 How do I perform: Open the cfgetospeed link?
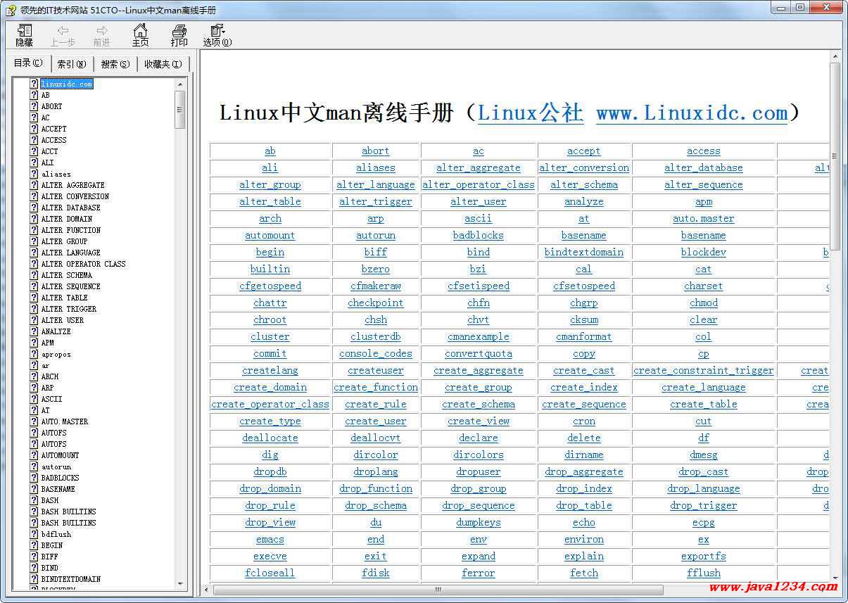click(x=270, y=286)
